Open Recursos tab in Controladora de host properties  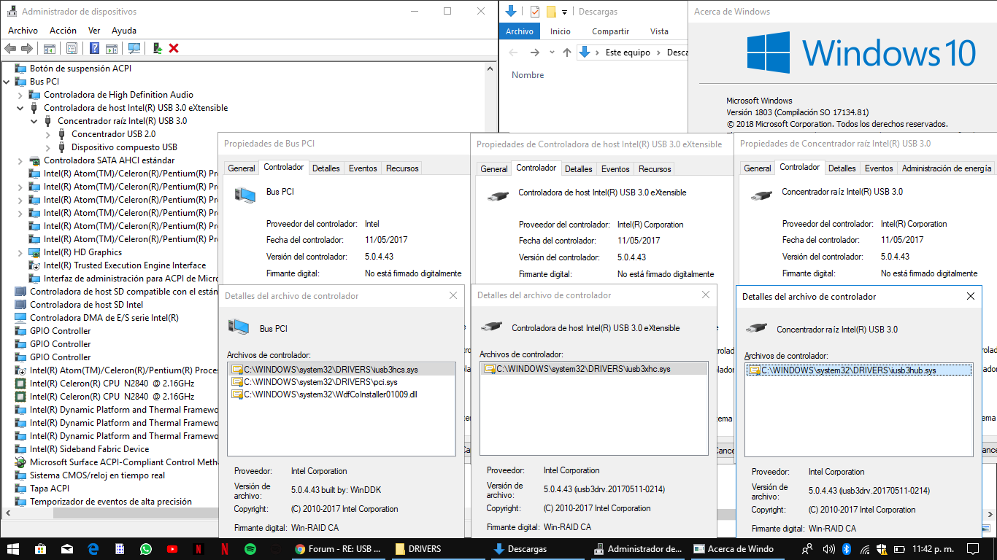[655, 169]
